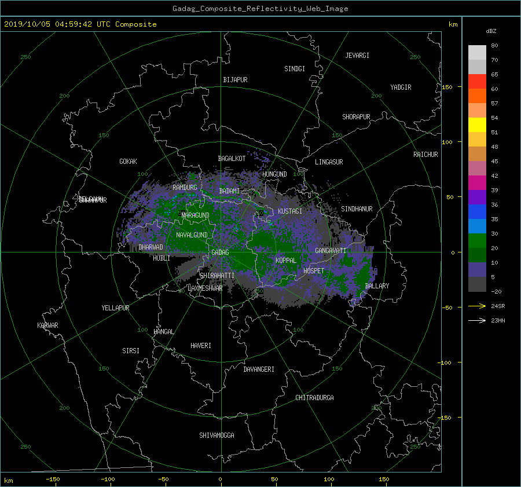Click the BALLARY city label
This screenshot has height=487, width=521.
point(377,286)
